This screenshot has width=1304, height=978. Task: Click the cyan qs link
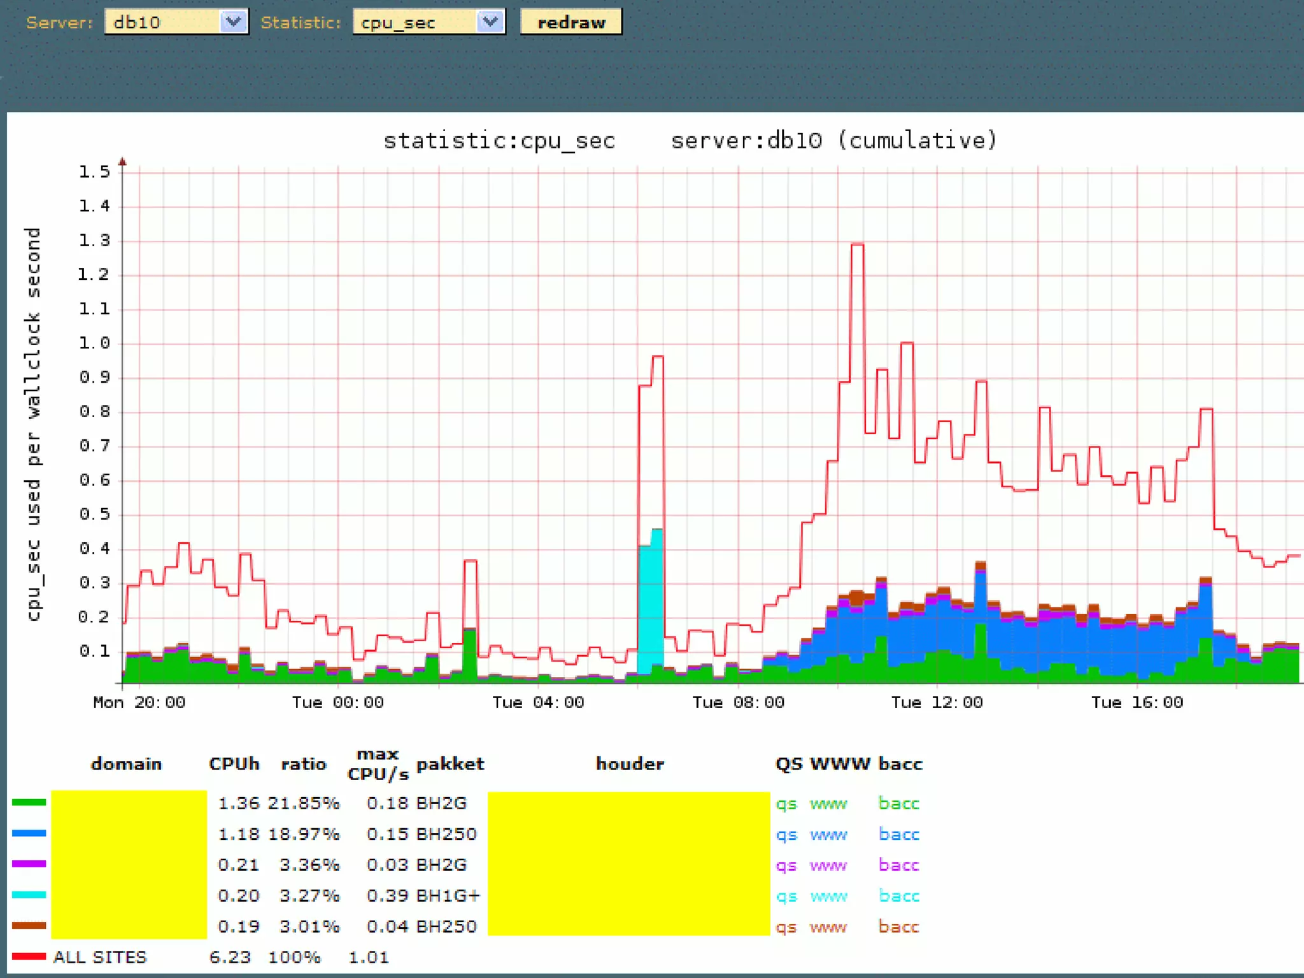tap(786, 896)
